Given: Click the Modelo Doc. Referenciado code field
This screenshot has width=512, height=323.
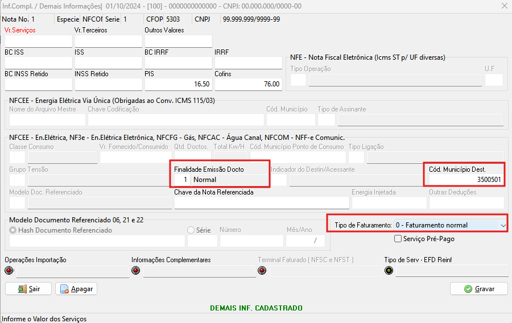Looking at the screenshot, I should tap(17, 202).
